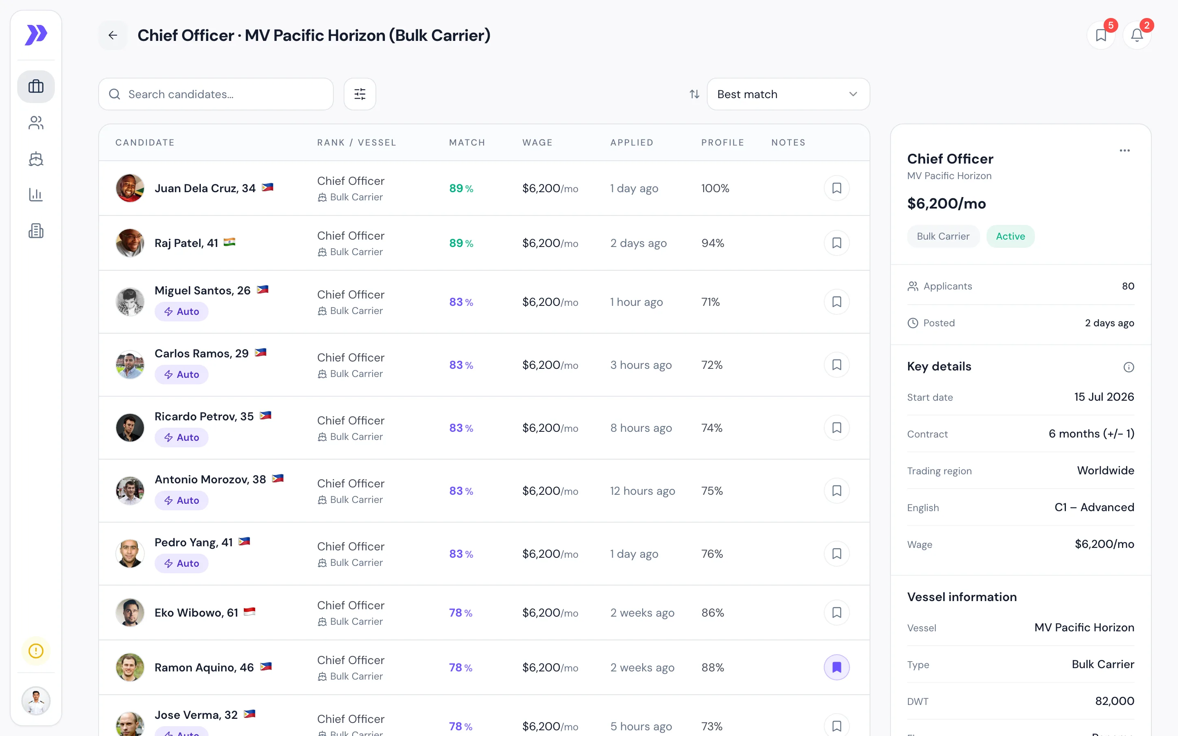Open candidate Jose Verma, 32
The height and width of the screenshot is (736, 1178).
click(x=196, y=715)
